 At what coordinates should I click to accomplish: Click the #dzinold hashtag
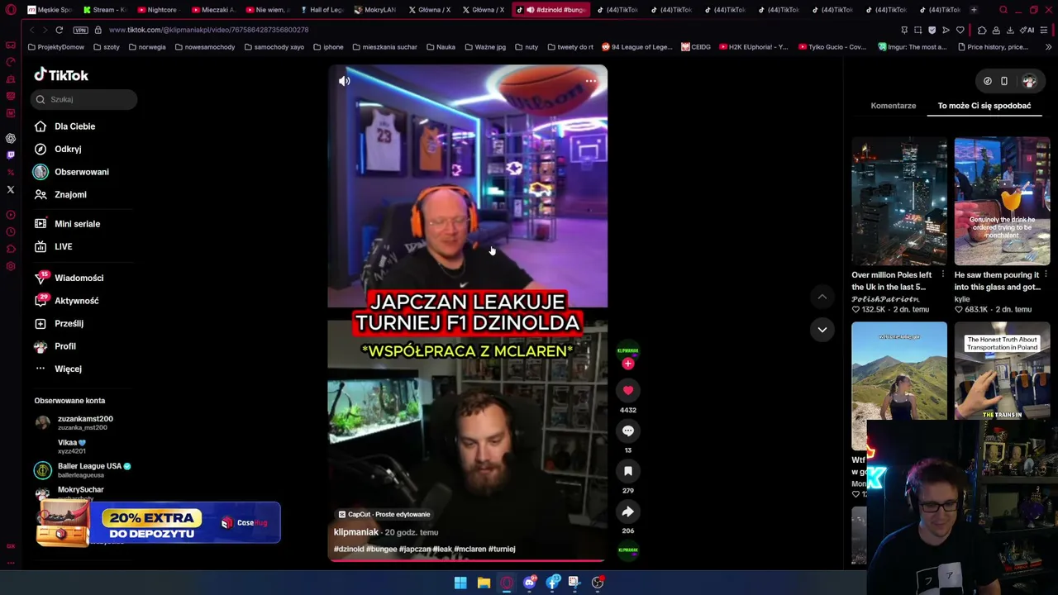coord(348,549)
